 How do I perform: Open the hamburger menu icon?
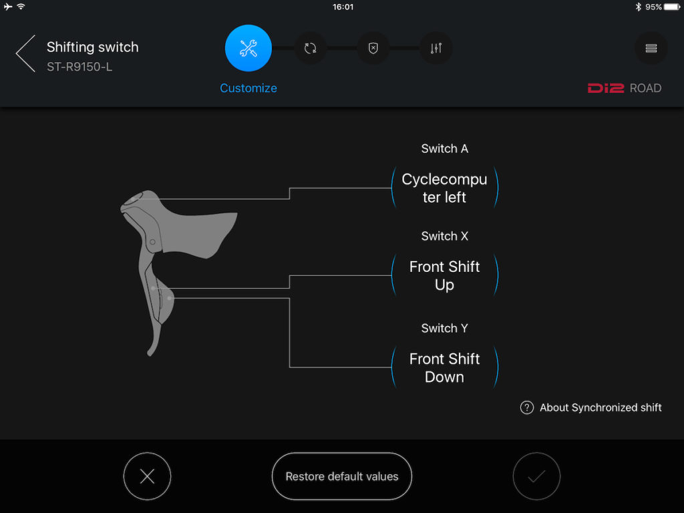pos(651,48)
